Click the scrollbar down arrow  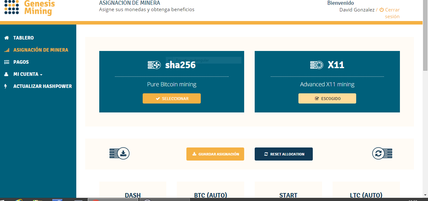coord(425,195)
